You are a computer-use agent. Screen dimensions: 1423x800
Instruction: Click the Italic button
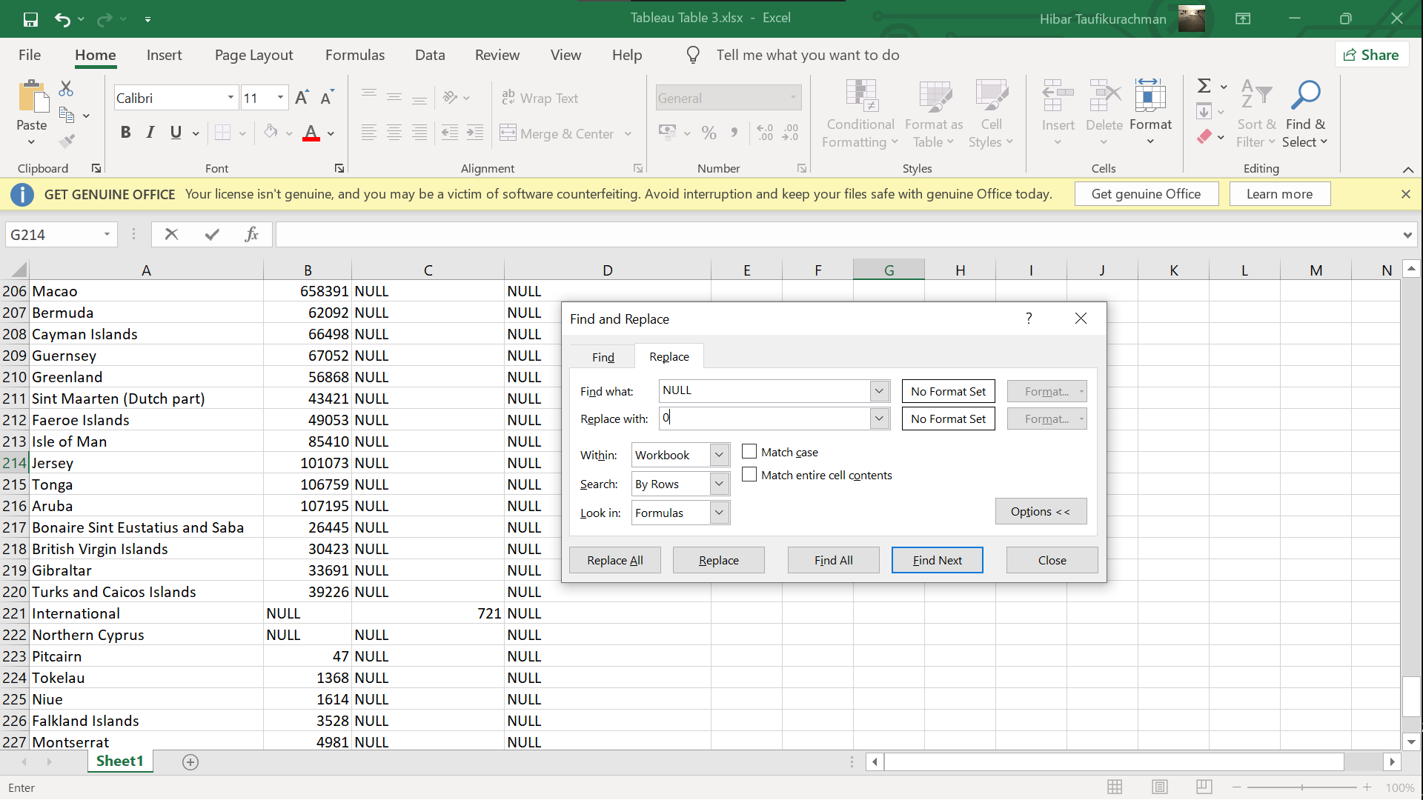[x=150, y=133]
